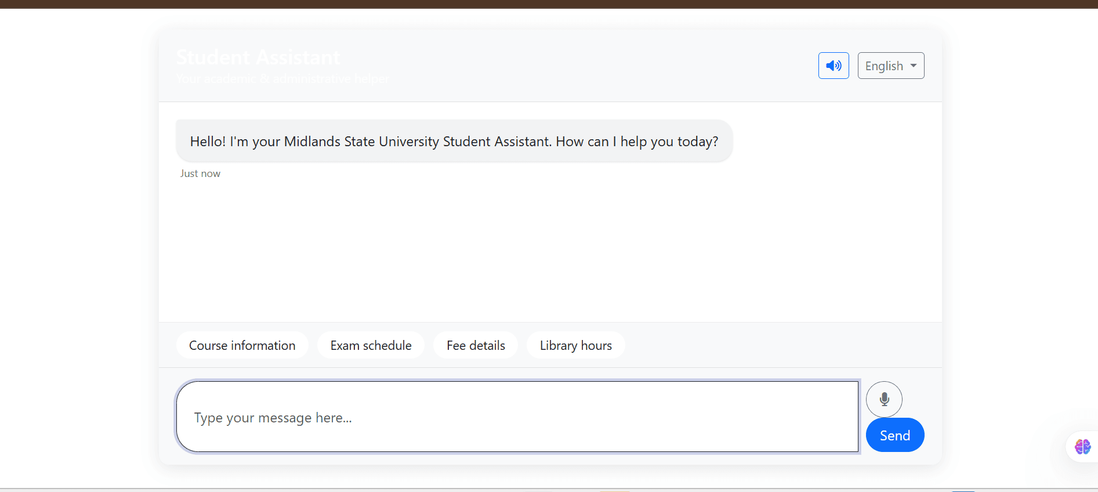Screen dimensions: 1098x492
Task: Choose the Exam schedule suggestion chip
Action: 371,345
